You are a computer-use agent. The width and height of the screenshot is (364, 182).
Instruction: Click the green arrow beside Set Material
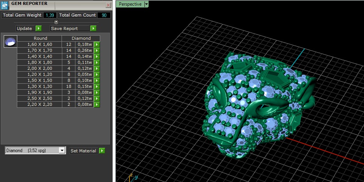102,151
